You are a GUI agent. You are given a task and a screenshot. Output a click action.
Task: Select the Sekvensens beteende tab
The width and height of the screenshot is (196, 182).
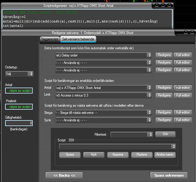[78, 39]
